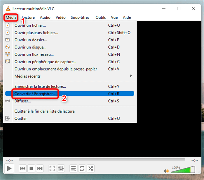Screen dimensions: 204x180
Task: Select Diffuser... menu entry
Action: point(69,101)
